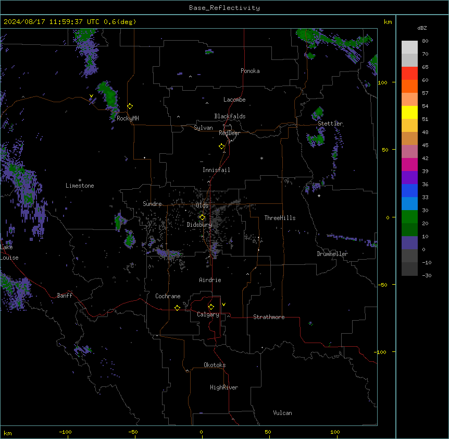Select the white asterisk above Limestone label

(80, 180)
